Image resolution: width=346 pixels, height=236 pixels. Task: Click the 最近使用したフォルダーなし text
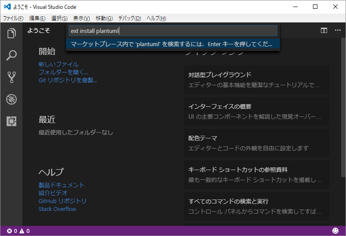(x=76, y=132)
